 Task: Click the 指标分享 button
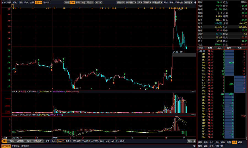click(191, 141)
